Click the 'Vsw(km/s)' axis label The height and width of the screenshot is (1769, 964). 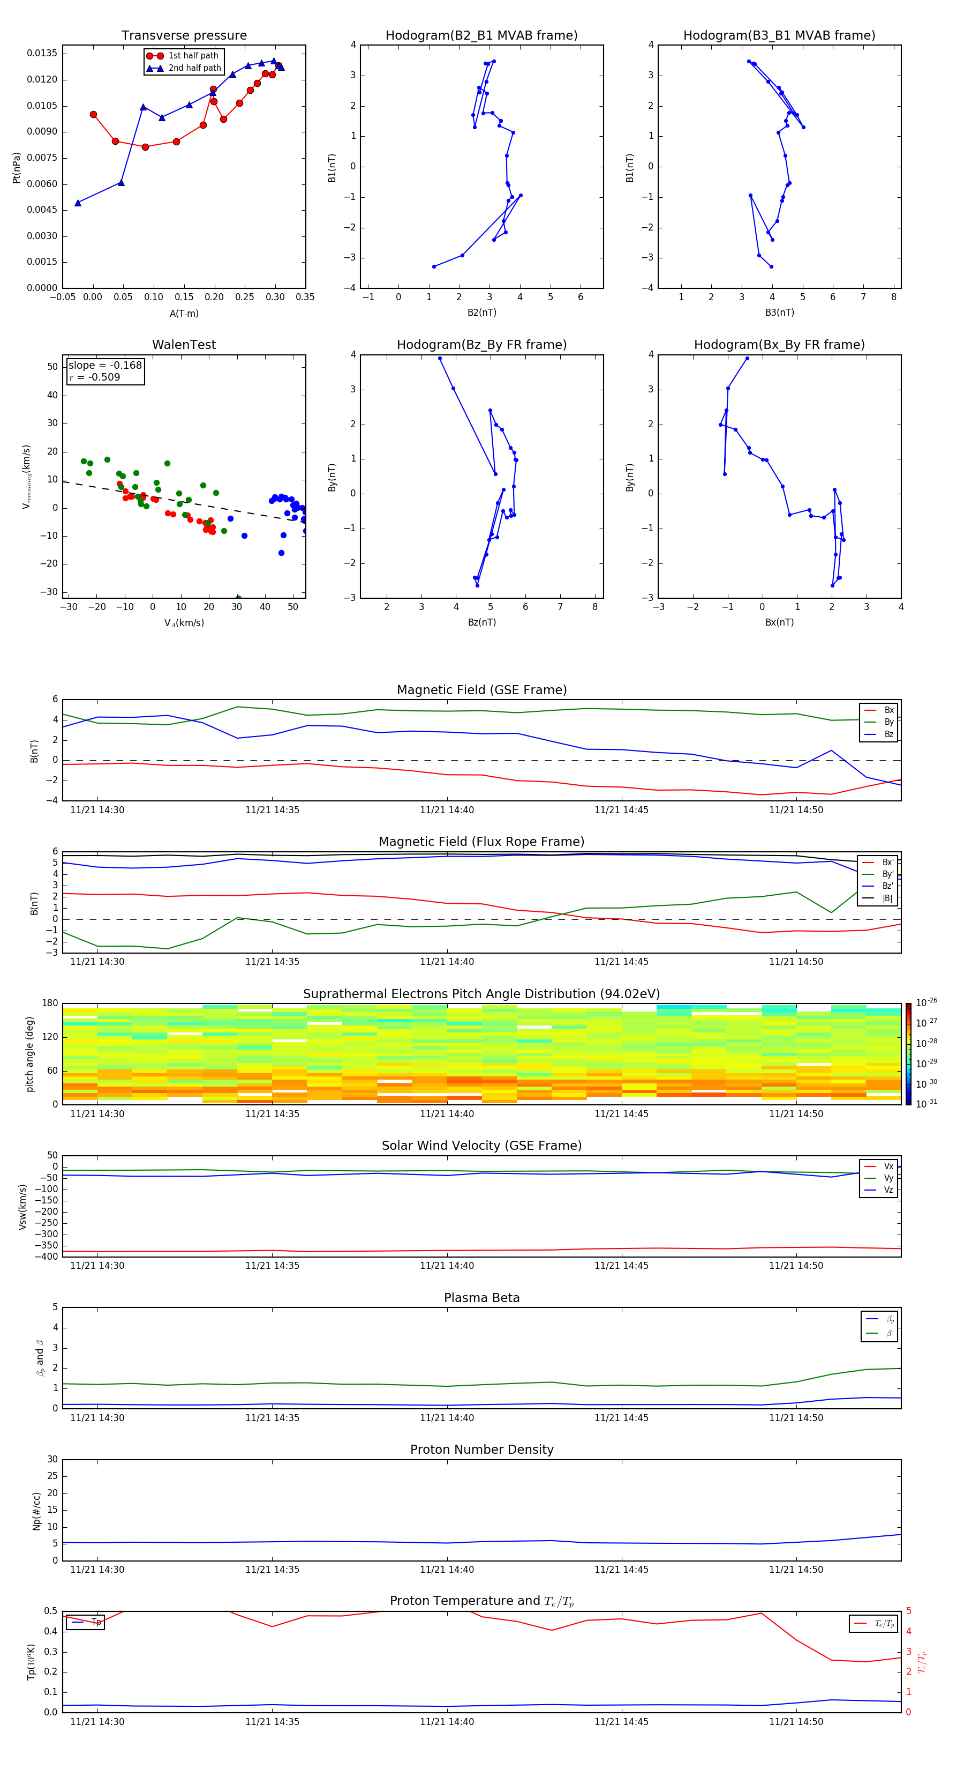pos(22,1207)
